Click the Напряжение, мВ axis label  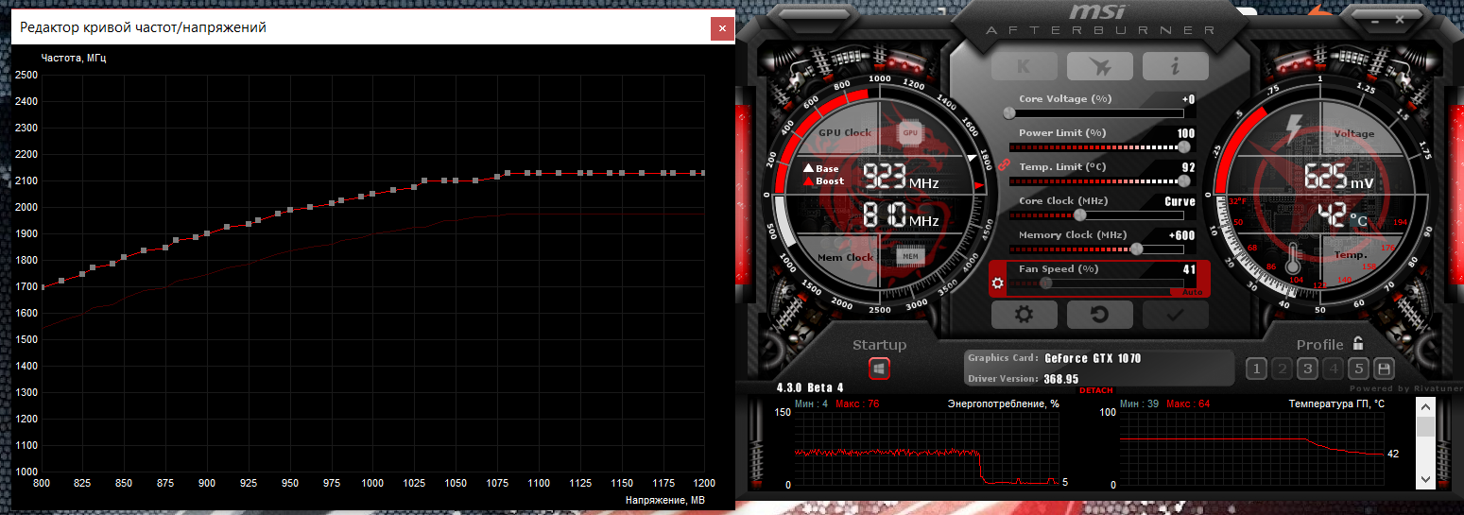click(664, 499)
